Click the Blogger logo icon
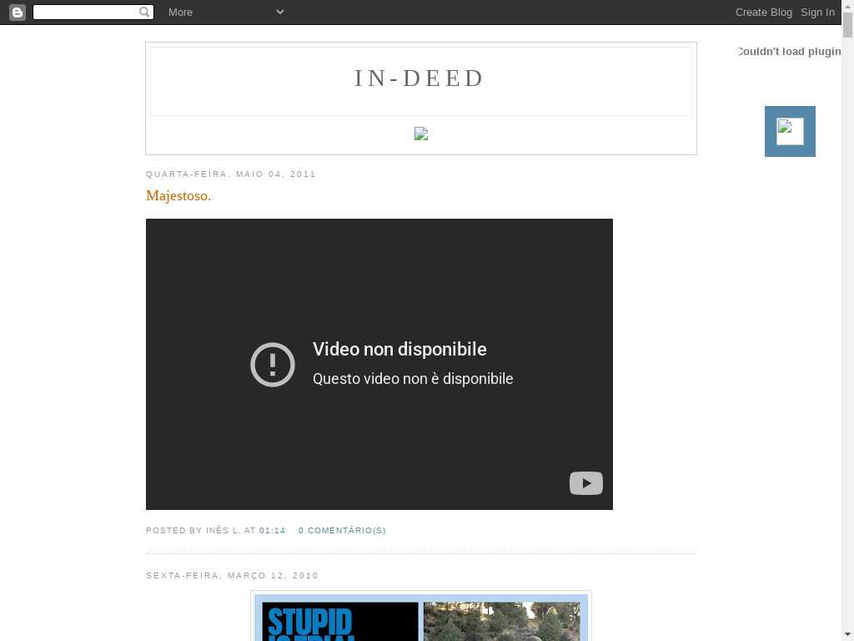The width and height of the screenshot is (854, 641). [17, 12]
